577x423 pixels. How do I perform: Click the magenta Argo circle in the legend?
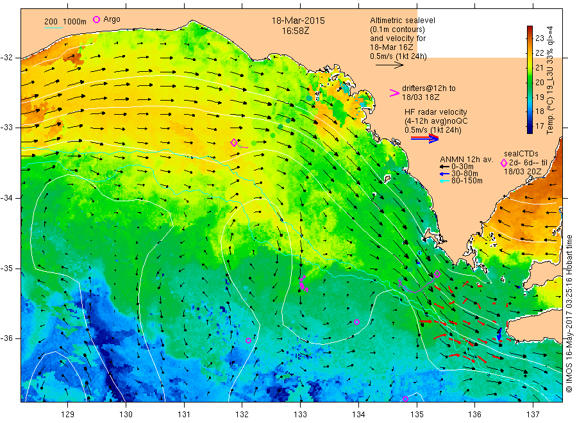96,19
